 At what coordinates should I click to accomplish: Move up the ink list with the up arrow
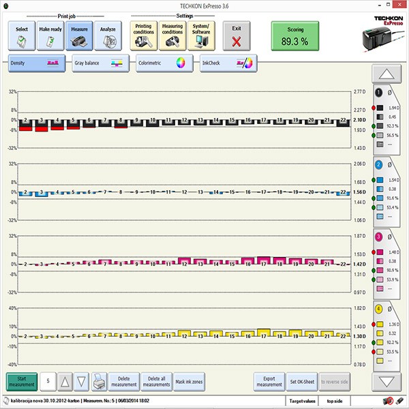tap(387, 74)
